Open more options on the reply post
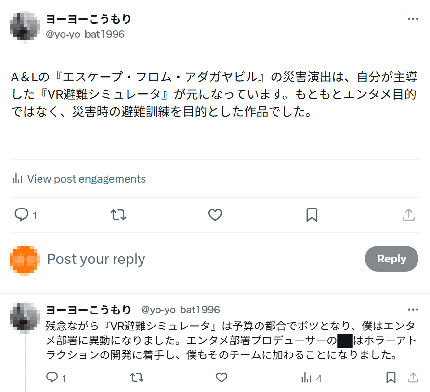The height and width of the screenshot is (392, 430). [x=413, y=310]
